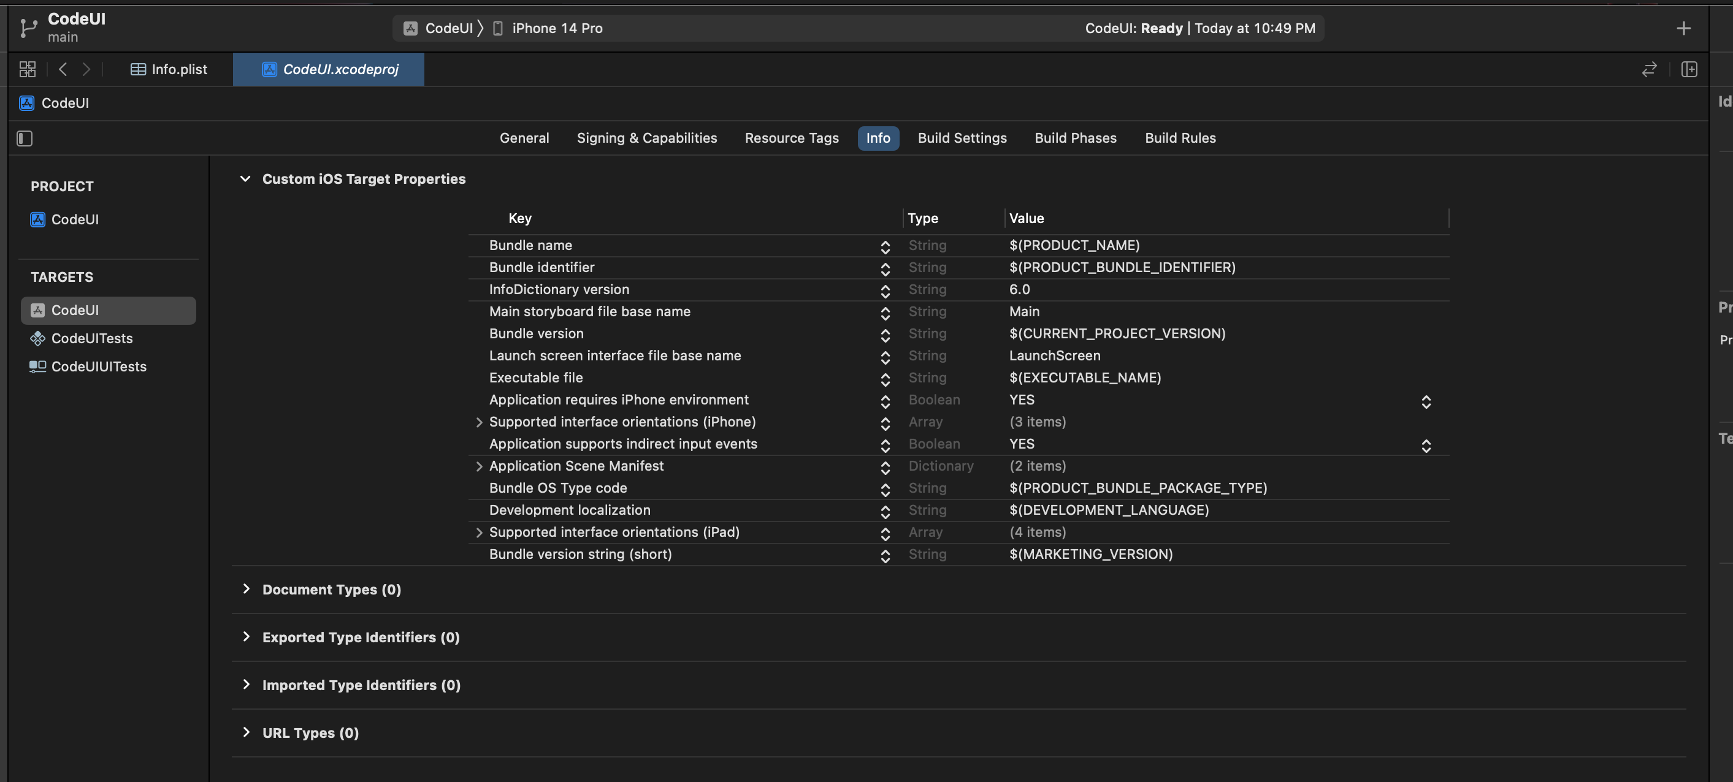Click the Key column header
The width and height of the screenshot is (1733, 782).
pos(520,218)
